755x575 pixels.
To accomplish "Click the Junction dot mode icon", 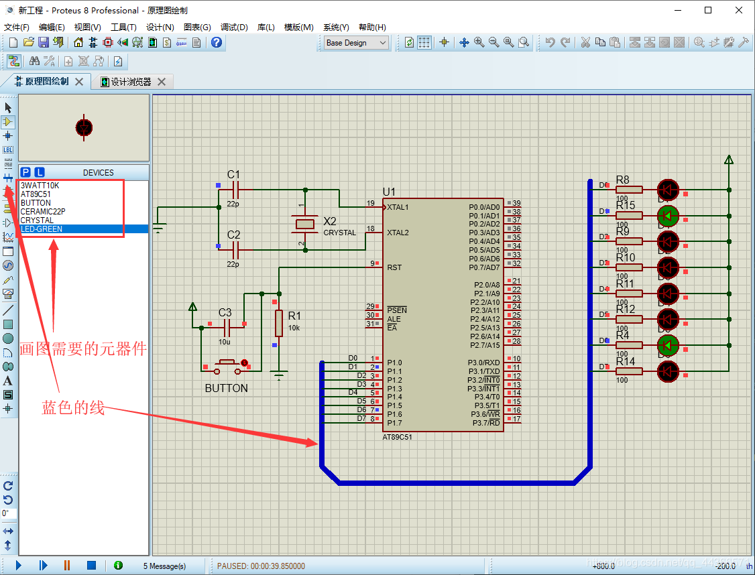I will (8, 136).
